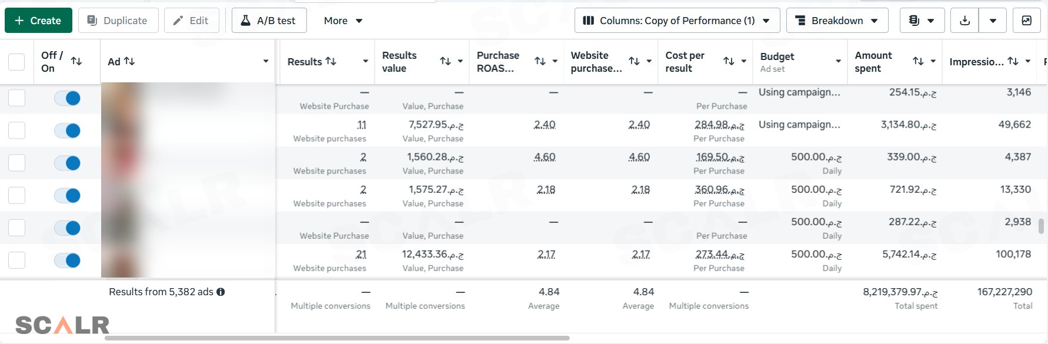Click the horizontal scrollbar at the bottom
This screenshot has height=344, width=1048.
coord(337,338)
